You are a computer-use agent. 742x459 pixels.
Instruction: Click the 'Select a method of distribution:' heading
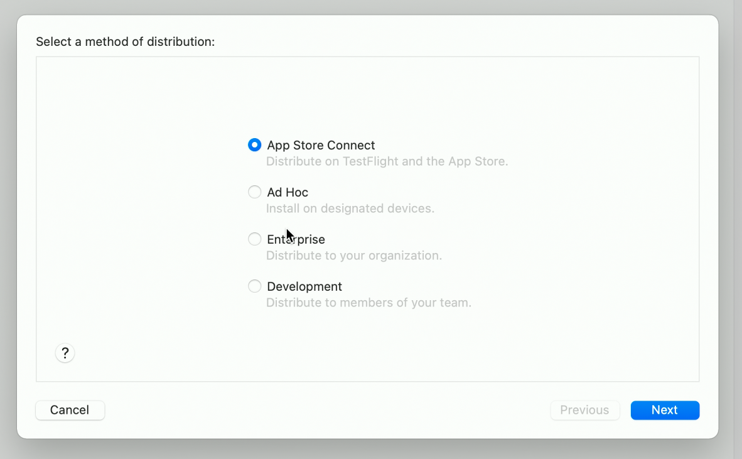126,41
